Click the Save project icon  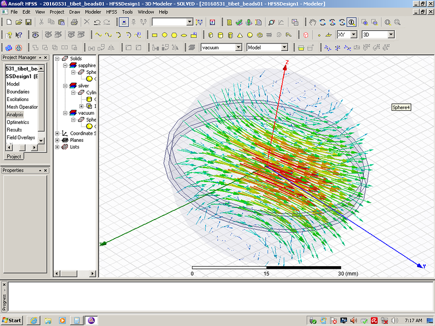(28, 22)
